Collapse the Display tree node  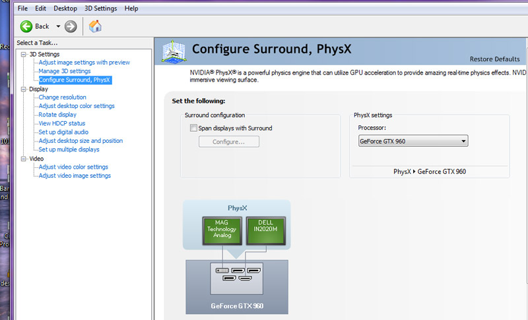pyautogui.click(x=23, y=89)
